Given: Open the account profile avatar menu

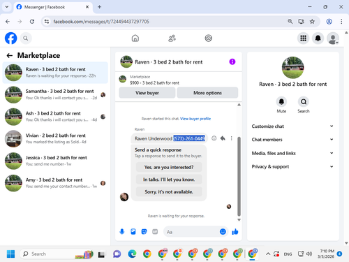Looking at the screenshot, I should click(333, 38).
